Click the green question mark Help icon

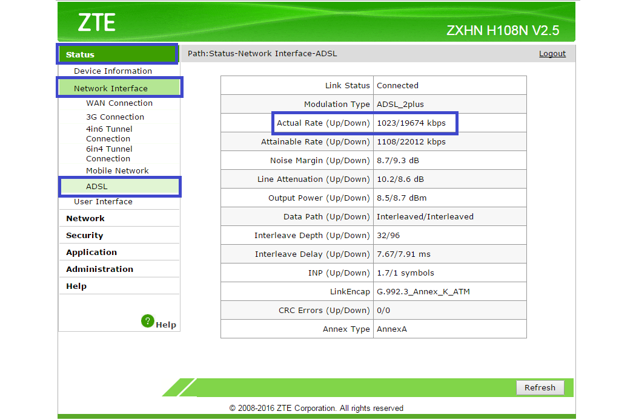(148, 321)
